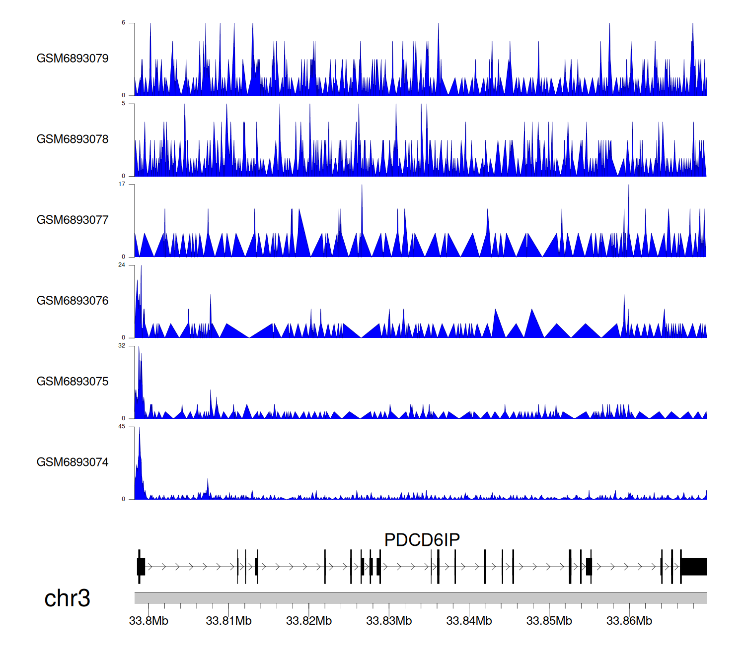The height and width of the screenshot is (655, 745).
Task: Select the GSM6893078 track label
Action: click(73, 139)
